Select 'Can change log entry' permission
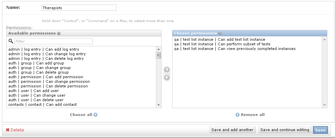 click(x=82, y=54)
